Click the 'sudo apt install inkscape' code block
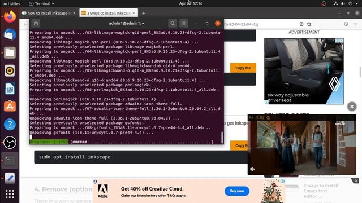 click(x=141, y=157)
